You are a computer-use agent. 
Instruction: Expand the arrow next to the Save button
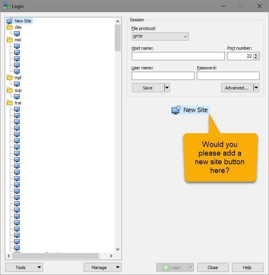[167, 88]
